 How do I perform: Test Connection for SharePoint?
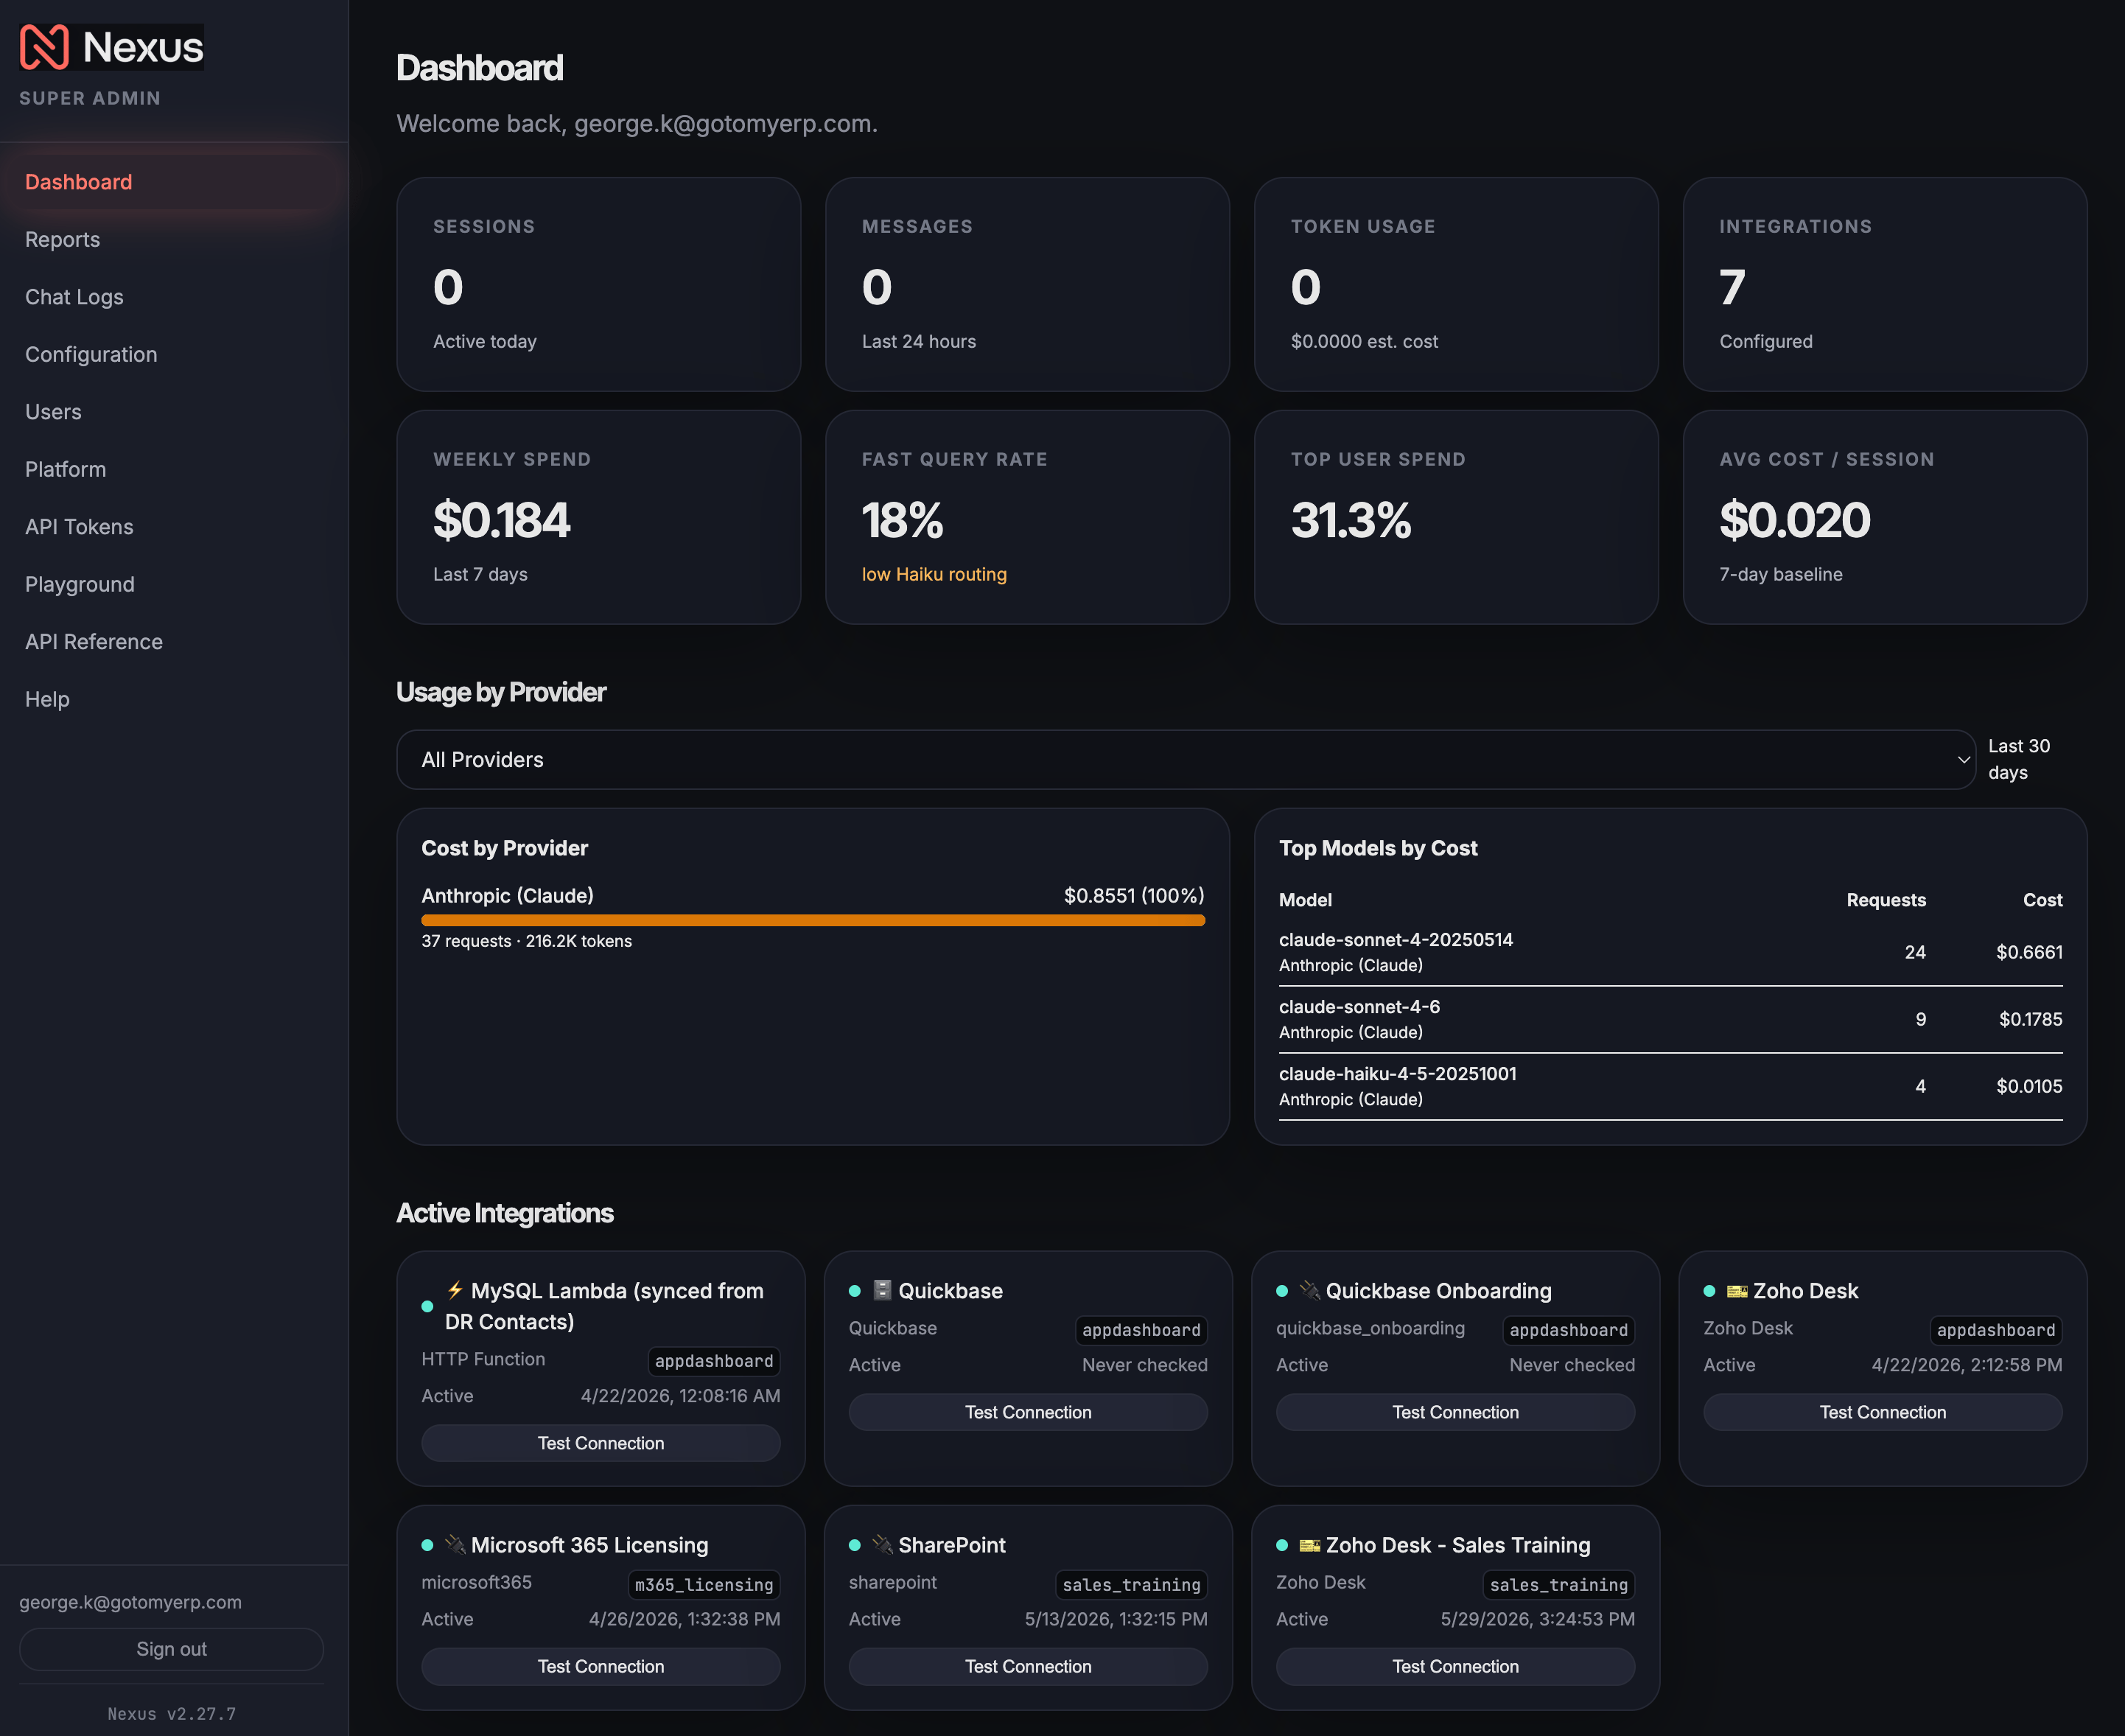1028,1666
